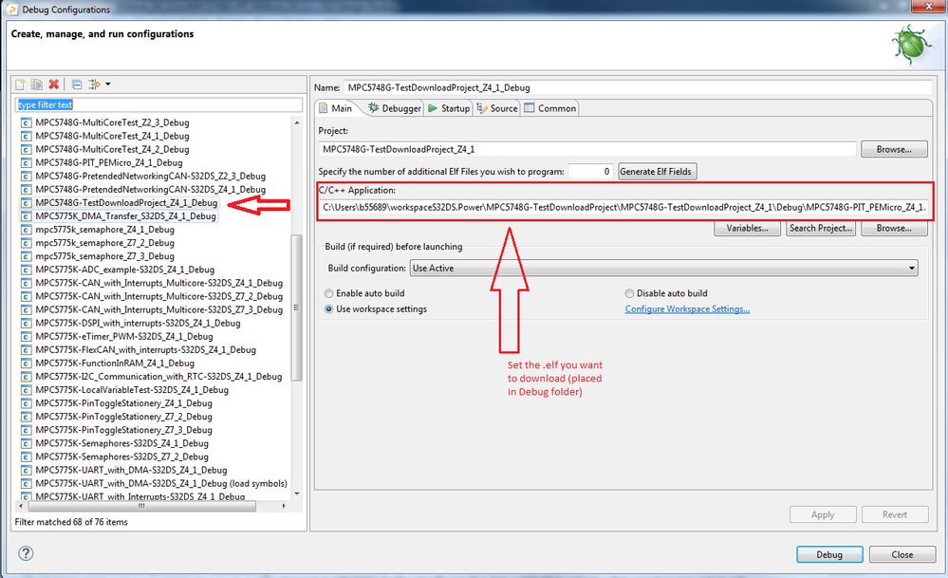Switch to the Source tab
The width and height of the screenshot is (948, 578).
click(x=497, y=108)
